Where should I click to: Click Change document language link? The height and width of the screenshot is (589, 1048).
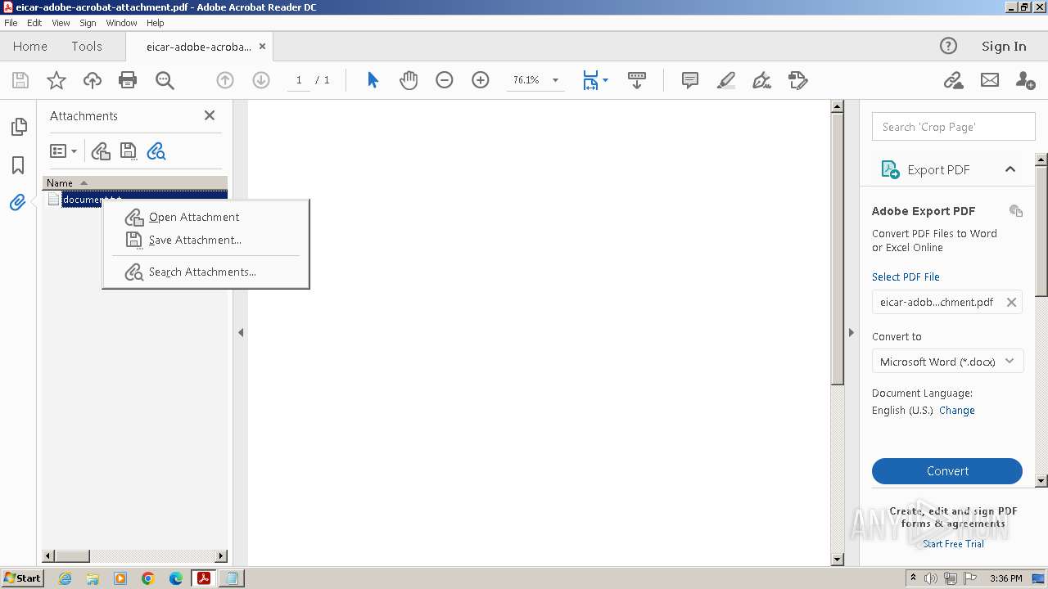(x=957, y=411)
